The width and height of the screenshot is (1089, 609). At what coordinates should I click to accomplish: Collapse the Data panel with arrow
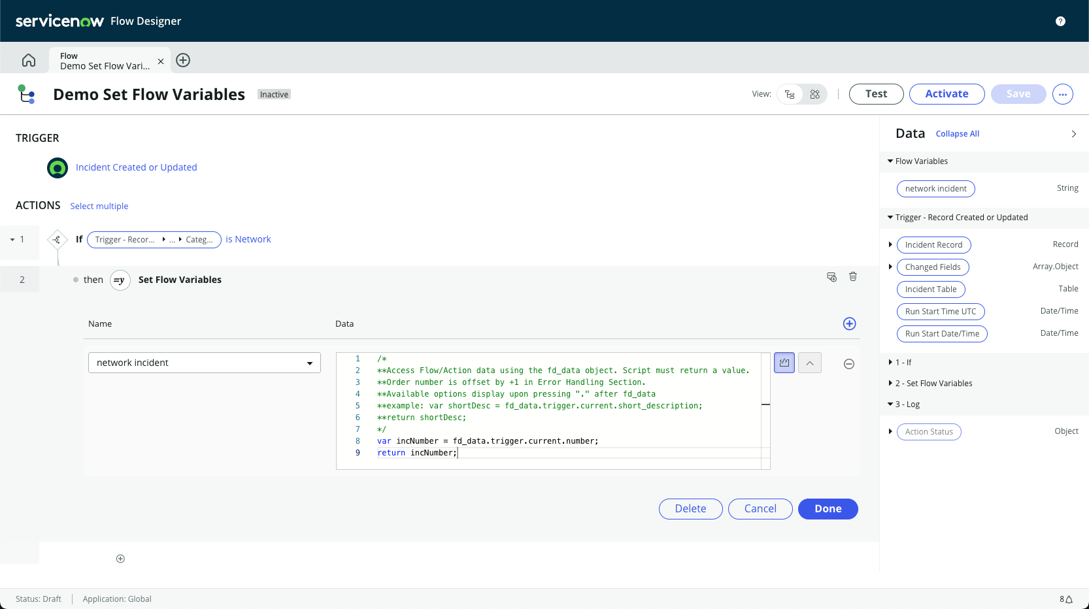coord(1073,134)
